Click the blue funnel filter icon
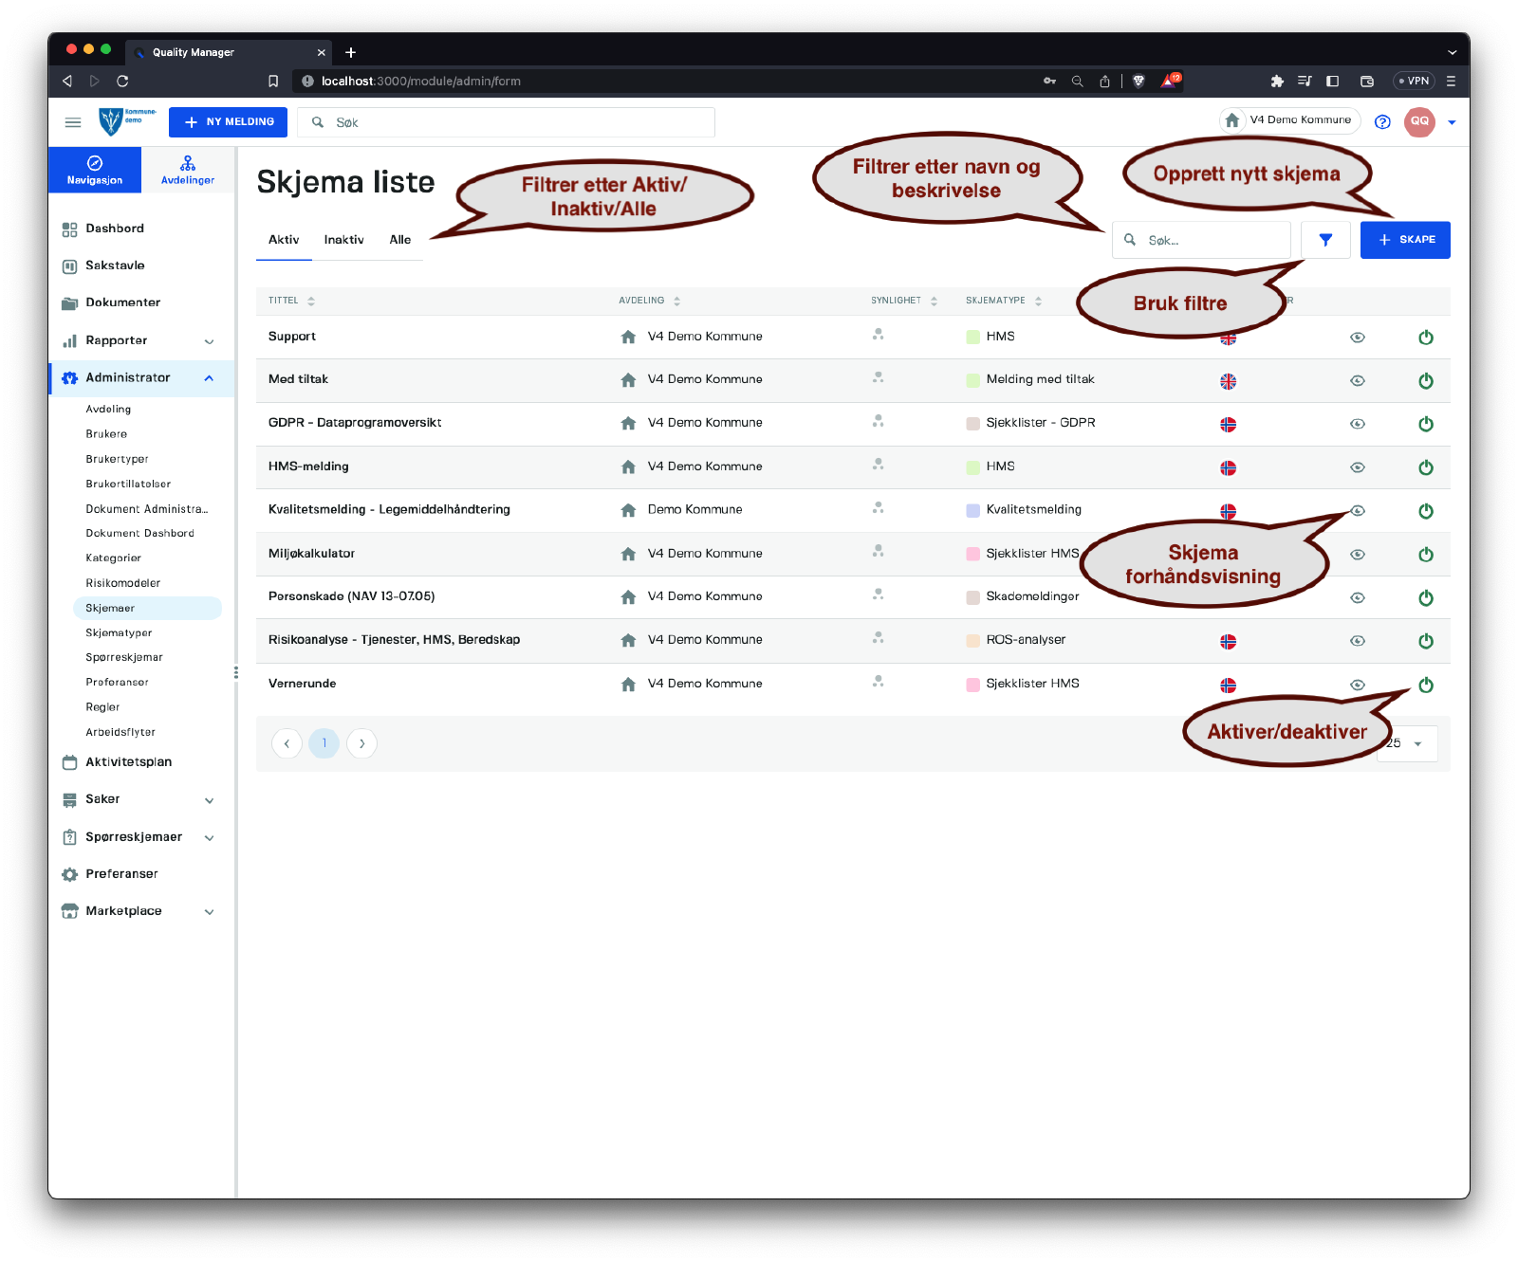 tap(1325, 240)
